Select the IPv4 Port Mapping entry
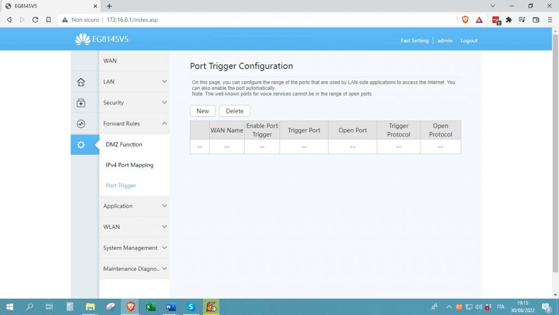This screenshot has height=315, width=559. pyautogui.click(x=130, y=165)
